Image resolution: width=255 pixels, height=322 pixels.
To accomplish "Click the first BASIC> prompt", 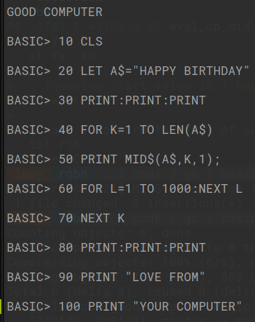I will [x=29, y=42].
